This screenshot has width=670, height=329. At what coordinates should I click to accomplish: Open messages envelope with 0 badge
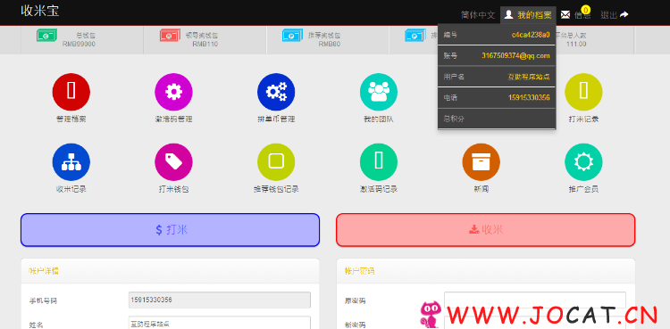[x=575, y=14]
